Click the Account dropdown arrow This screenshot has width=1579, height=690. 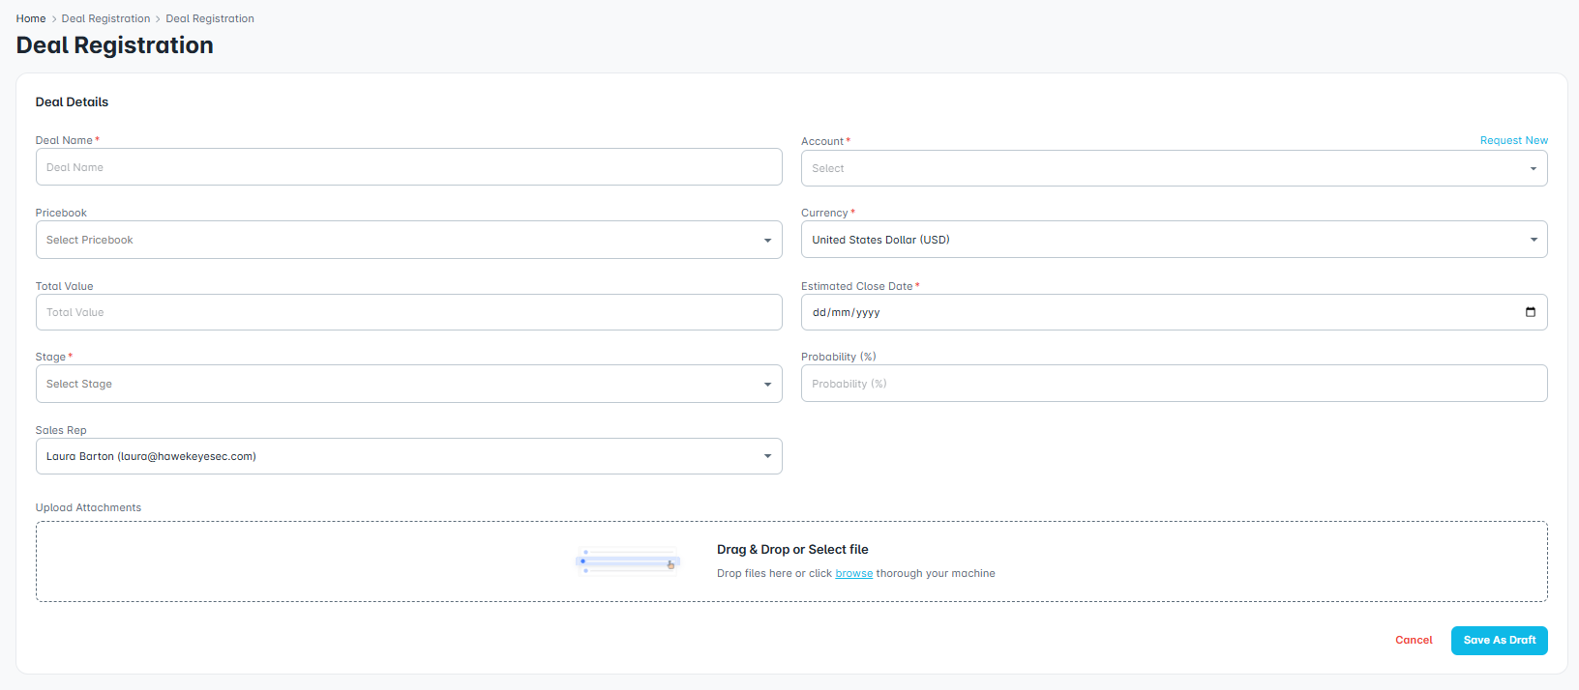[x=1533, y=169]
